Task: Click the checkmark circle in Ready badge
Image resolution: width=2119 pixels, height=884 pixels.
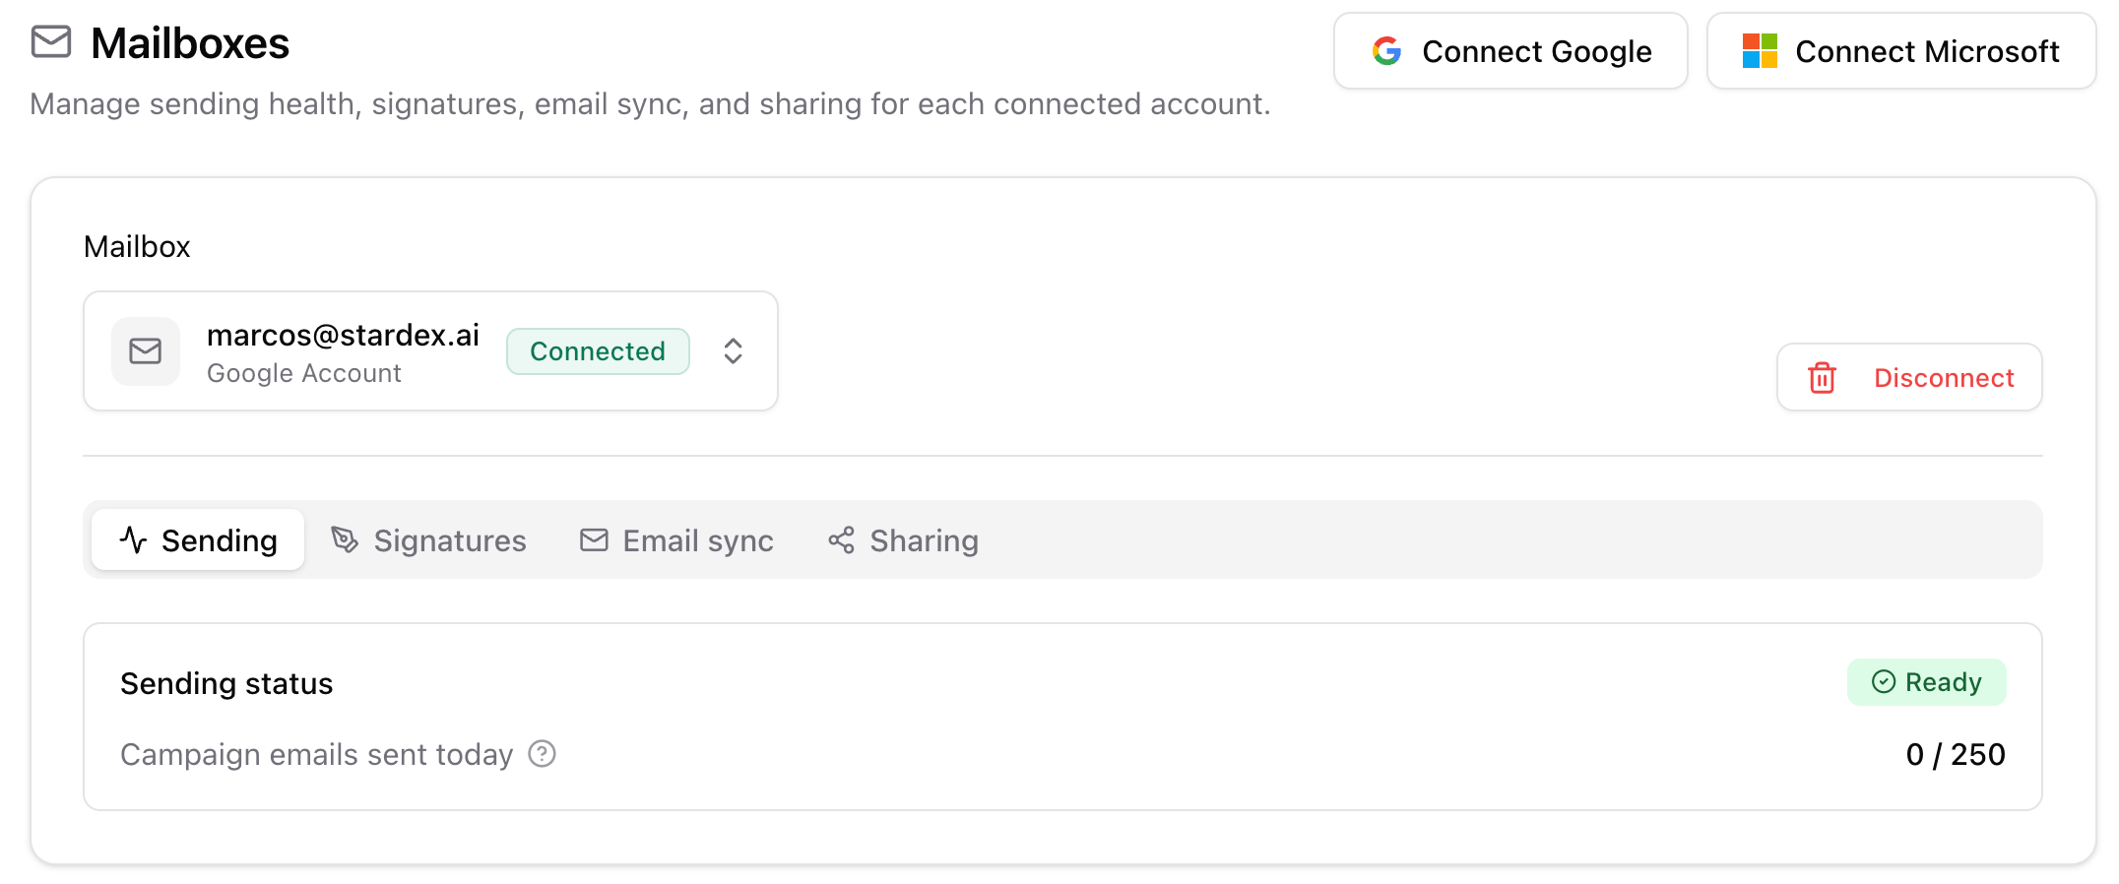Action: click(1884, 682)
